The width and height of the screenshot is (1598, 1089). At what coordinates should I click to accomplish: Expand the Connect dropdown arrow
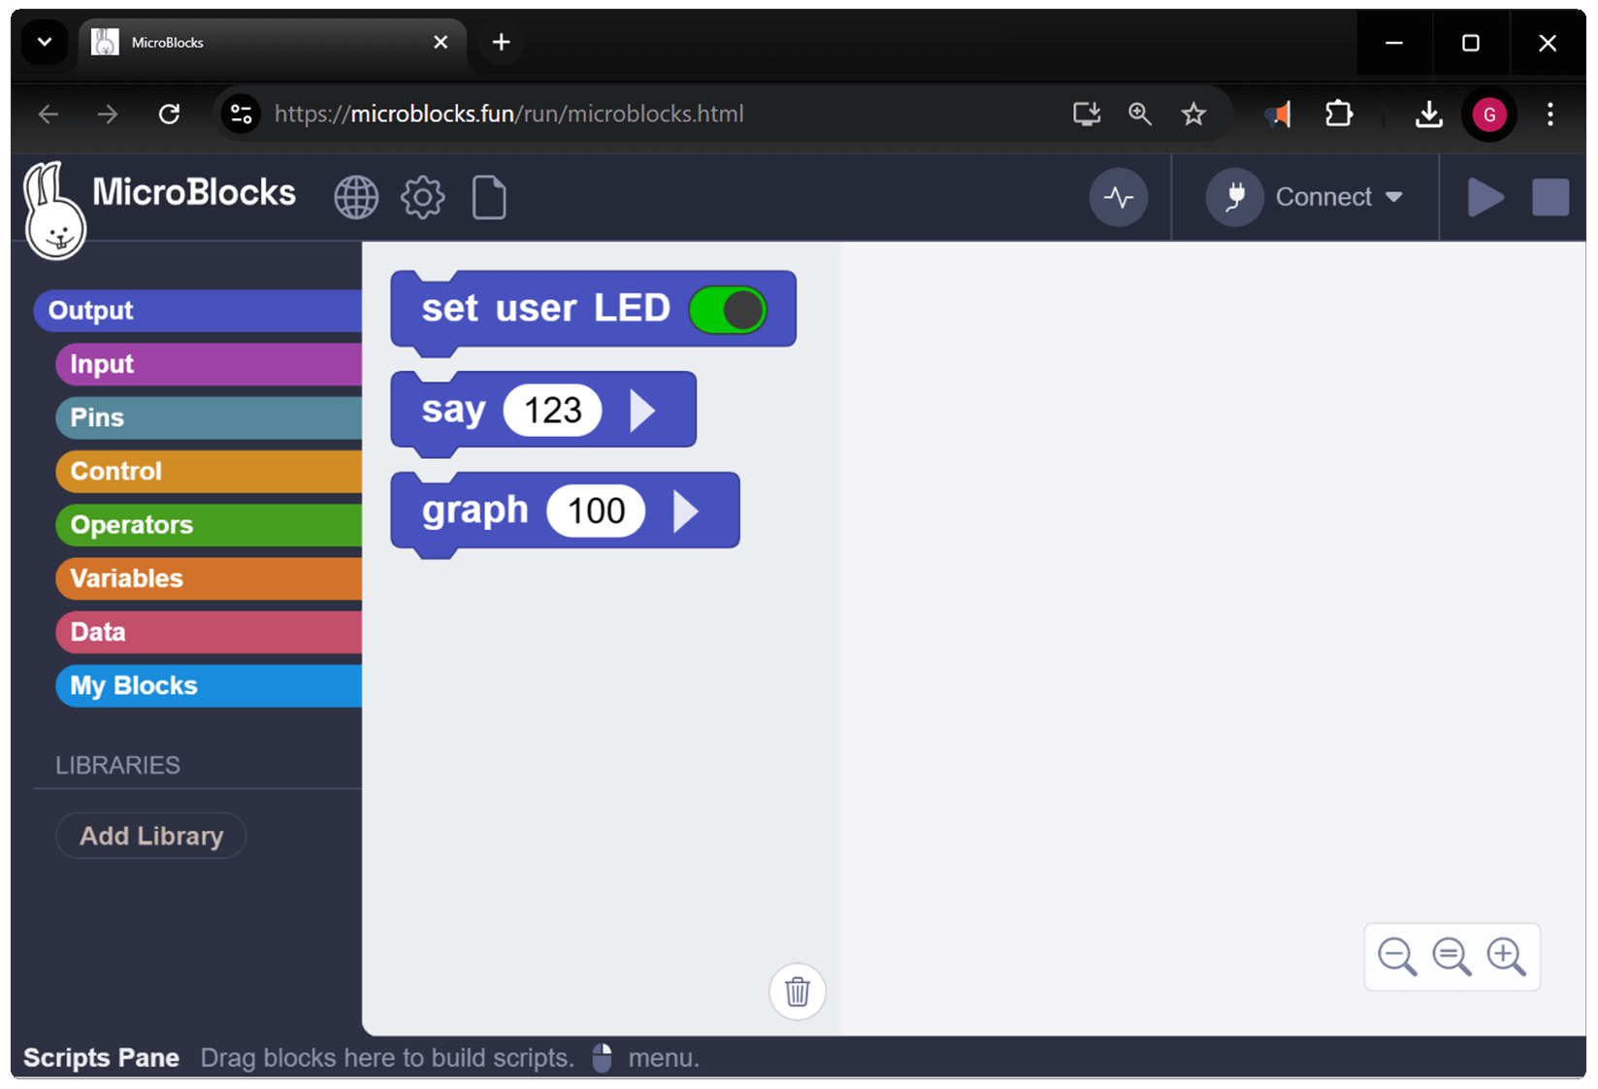pos(1394,197)
